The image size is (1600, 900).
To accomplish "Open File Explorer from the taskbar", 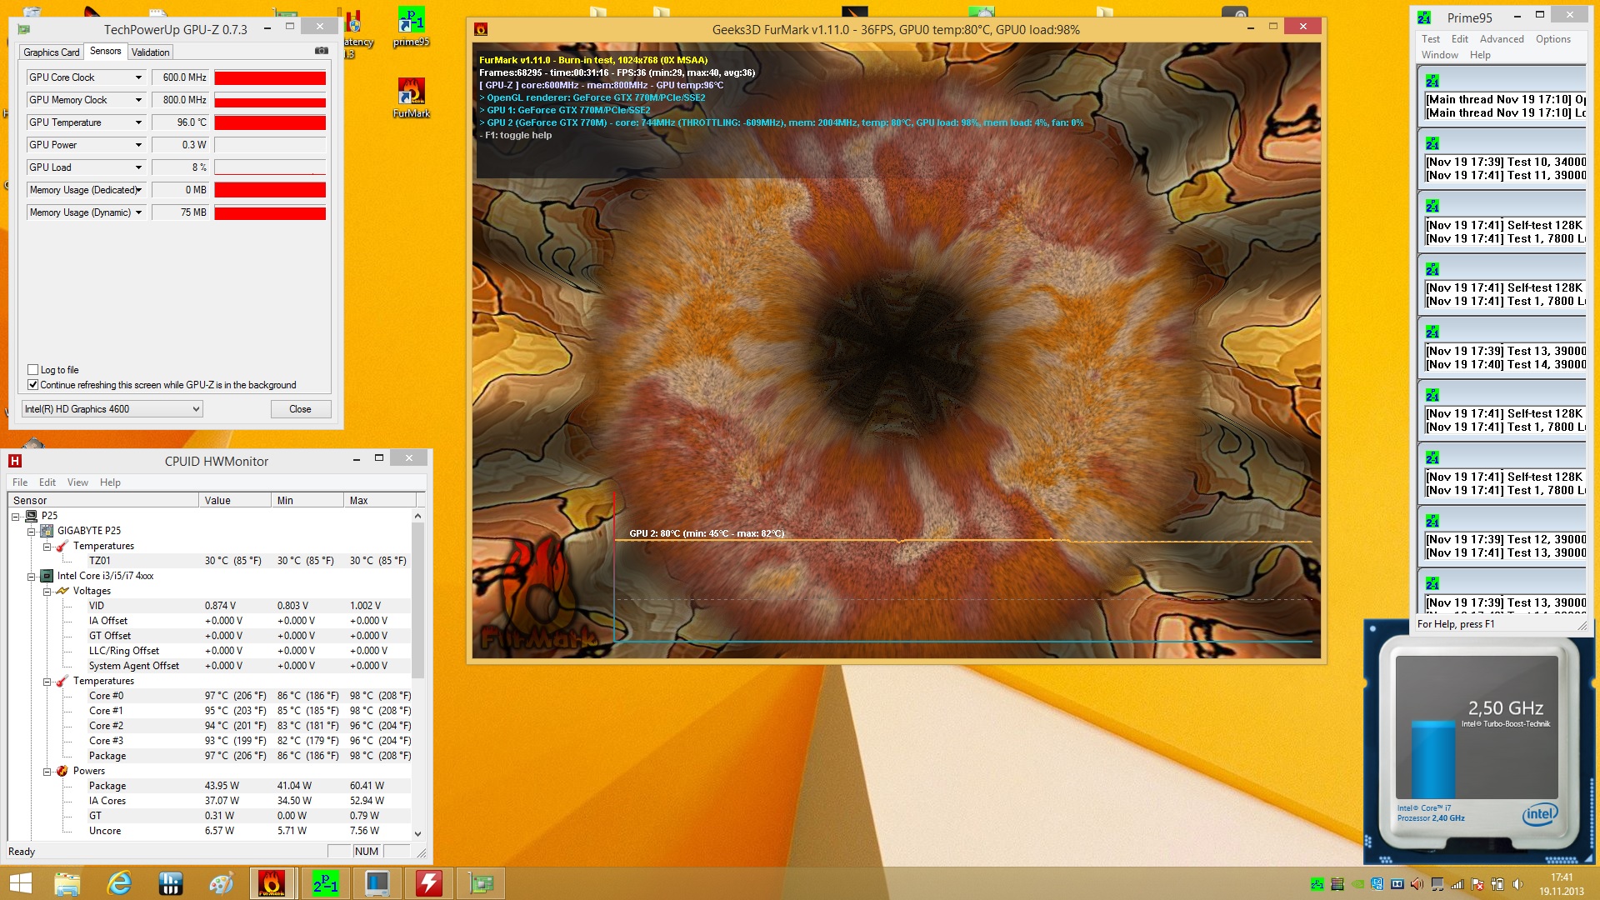I will point(67,883).
